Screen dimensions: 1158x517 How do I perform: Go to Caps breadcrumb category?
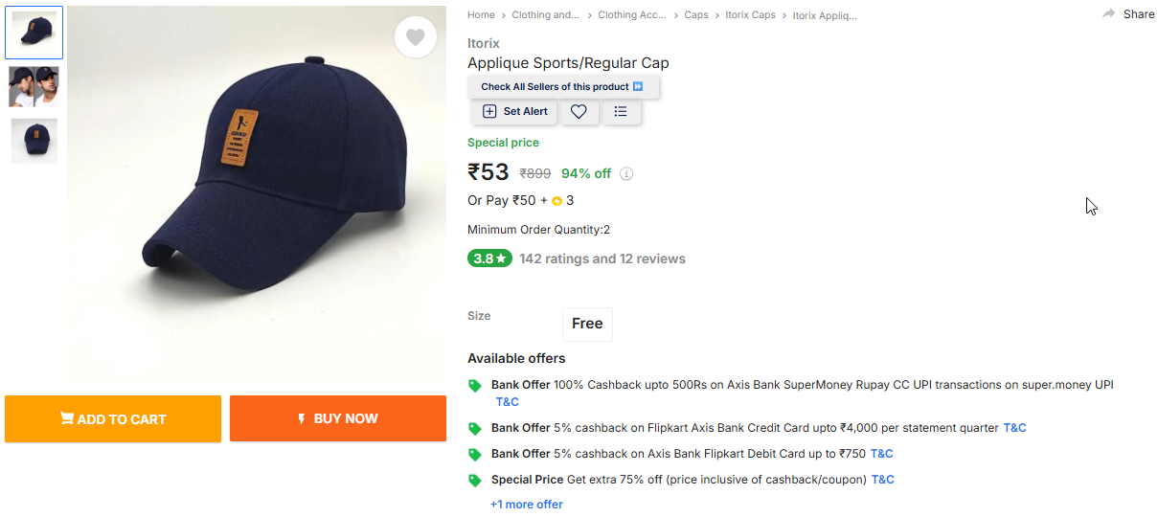[x=696, y=15]
